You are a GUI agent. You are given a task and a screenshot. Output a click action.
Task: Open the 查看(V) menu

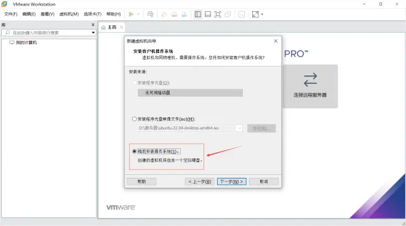click(47, 14)
